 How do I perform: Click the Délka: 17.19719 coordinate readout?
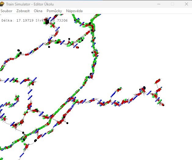pyautogui.click(x=17, y=20)
